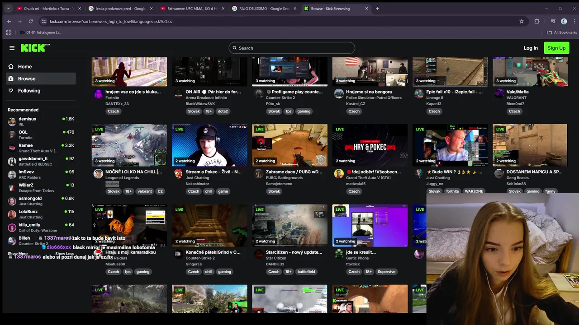Open the DOSTANEM NAPICU A SP... stream title
579x325 pixels.
point(535,172)
